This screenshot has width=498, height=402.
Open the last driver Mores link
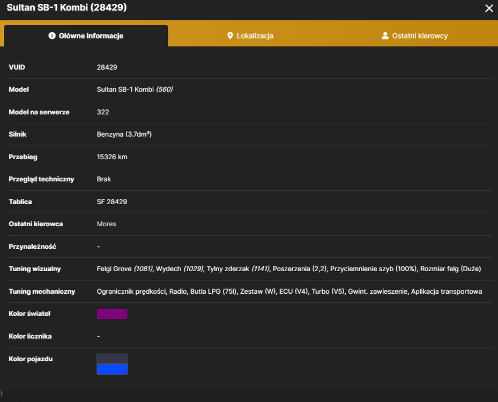tap(106, 224)
